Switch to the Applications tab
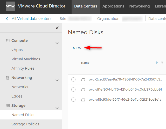166x129 pixels. [x=113, y=6]
